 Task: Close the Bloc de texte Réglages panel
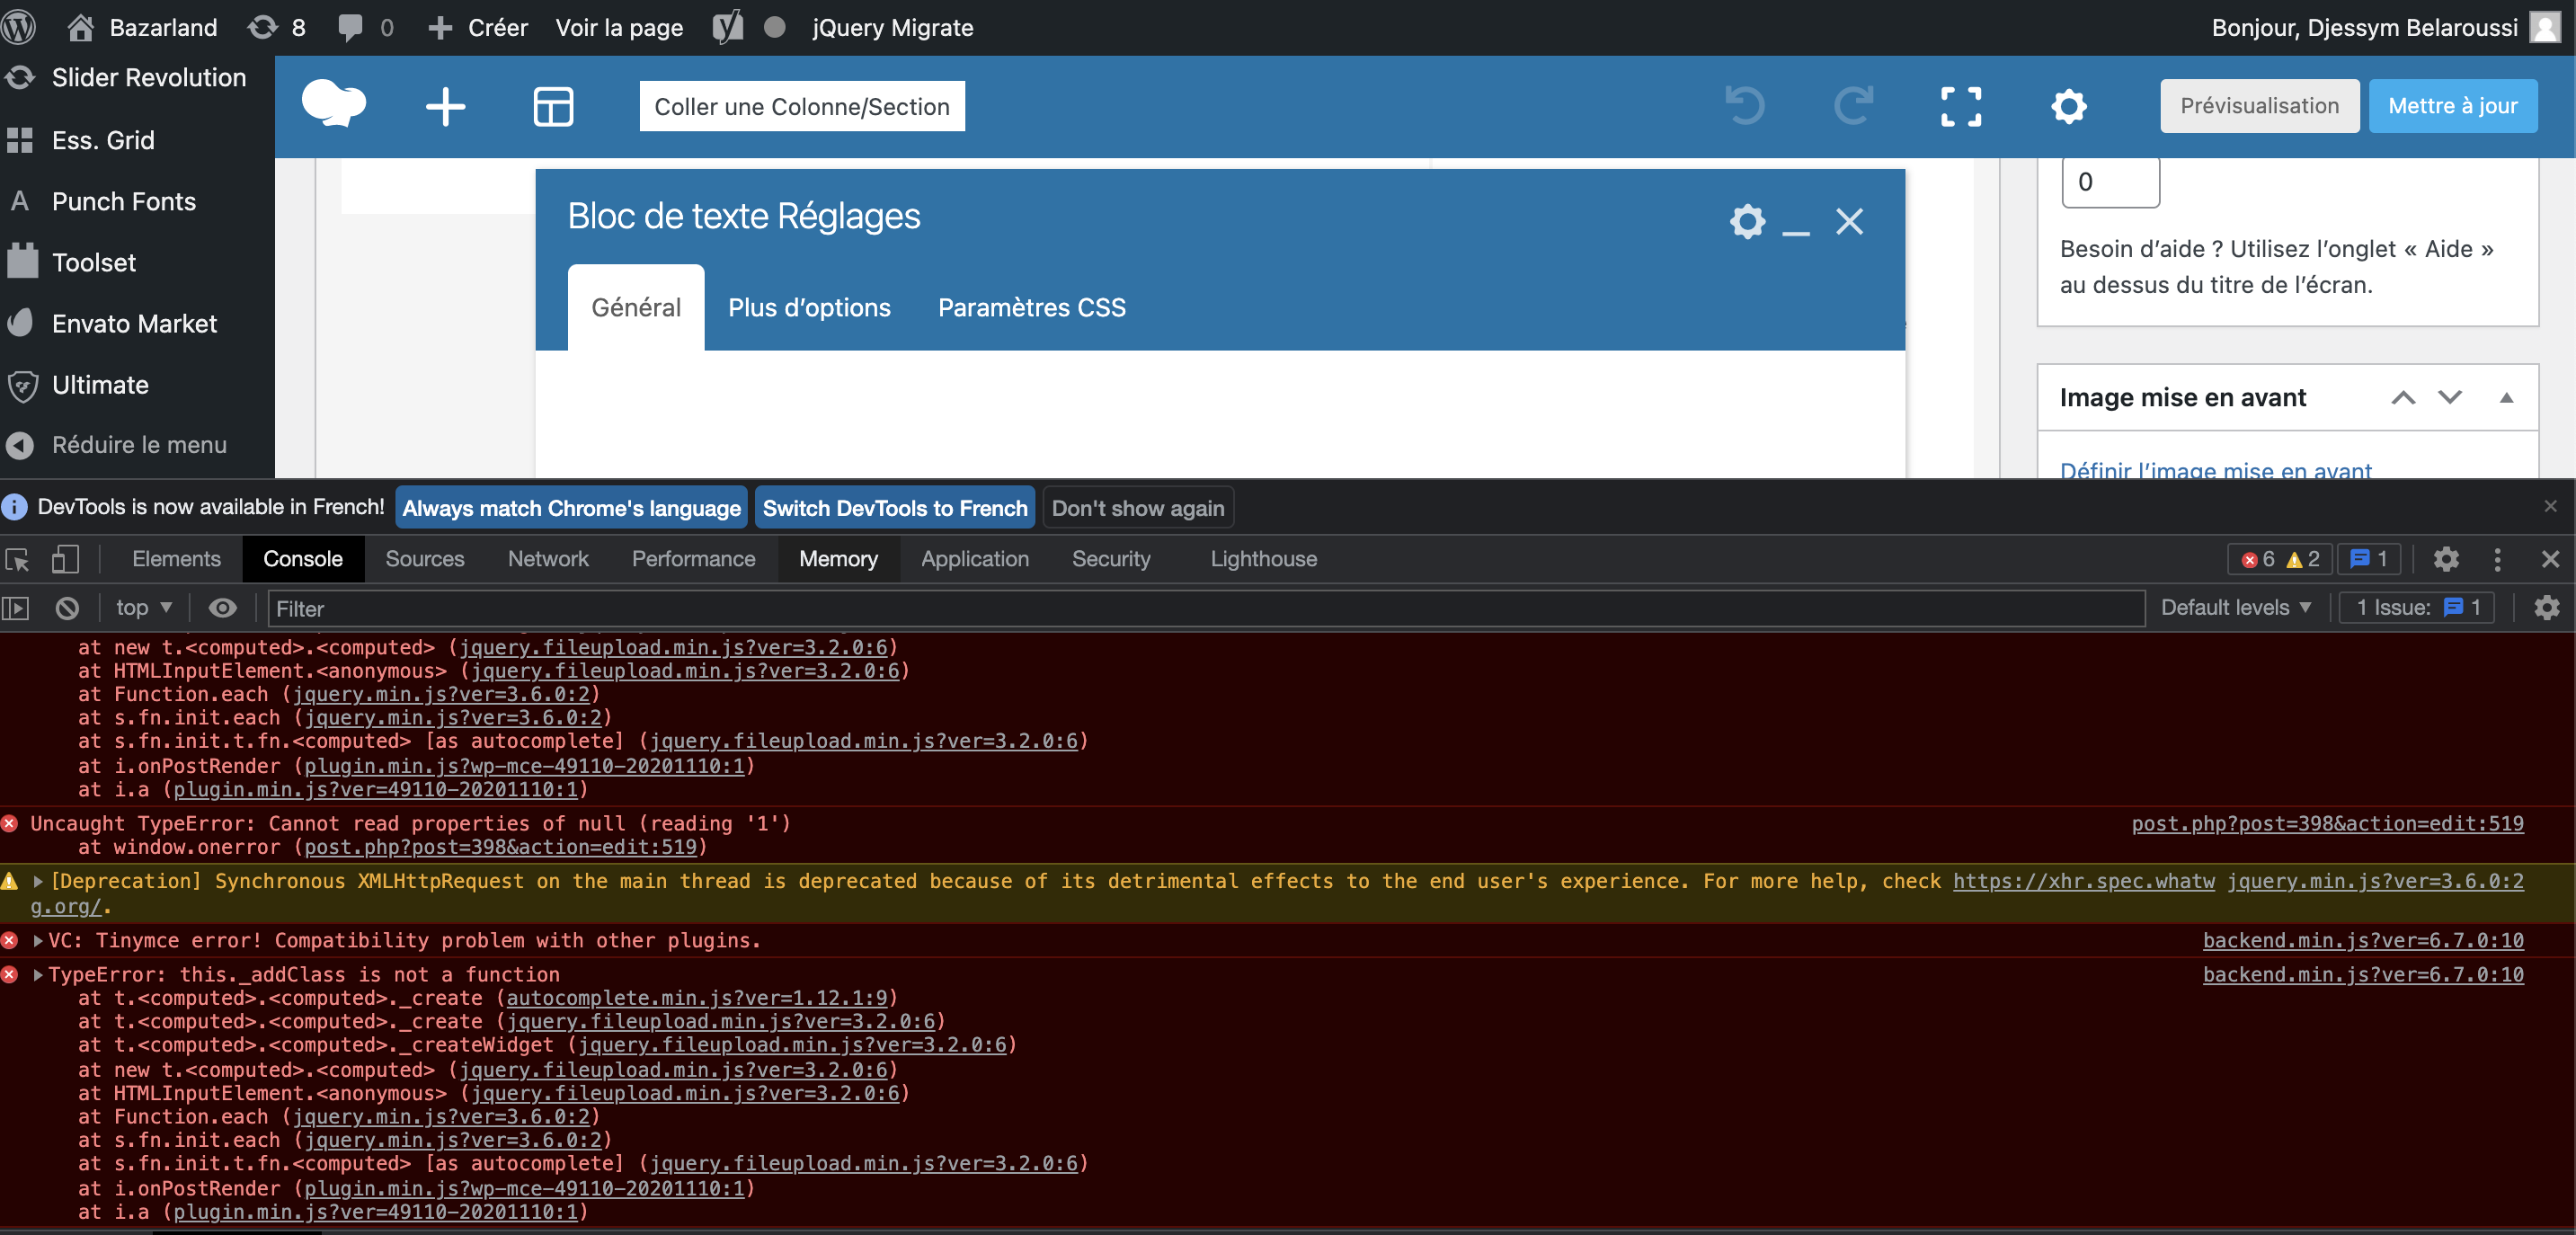(x=1849, y=221)
